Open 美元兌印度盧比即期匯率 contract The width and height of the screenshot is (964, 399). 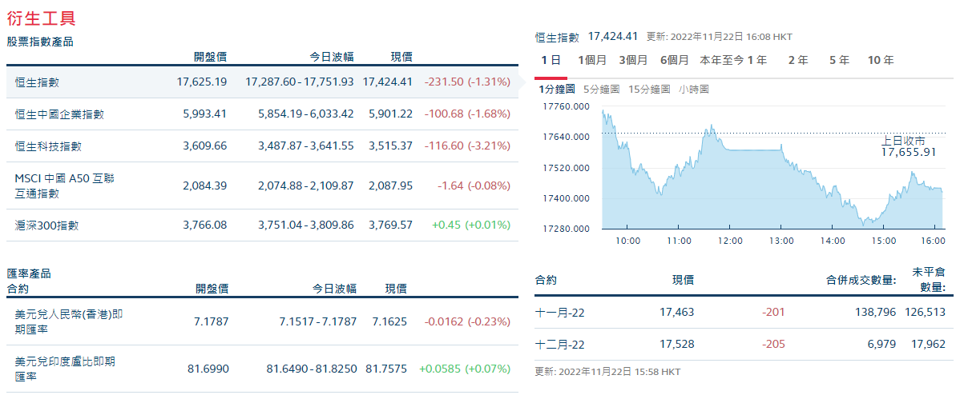tap(263, 369)
